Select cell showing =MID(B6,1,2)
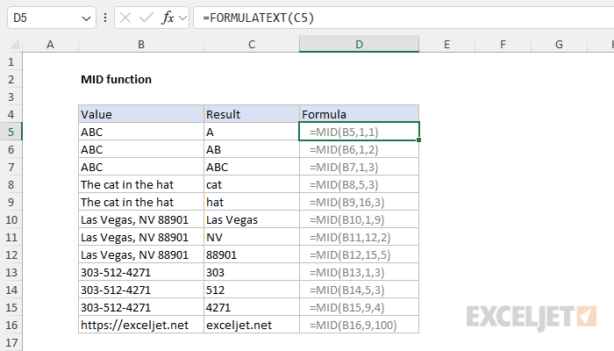The width and height of the screenshot is (614, 351). (x=359, y=149)
